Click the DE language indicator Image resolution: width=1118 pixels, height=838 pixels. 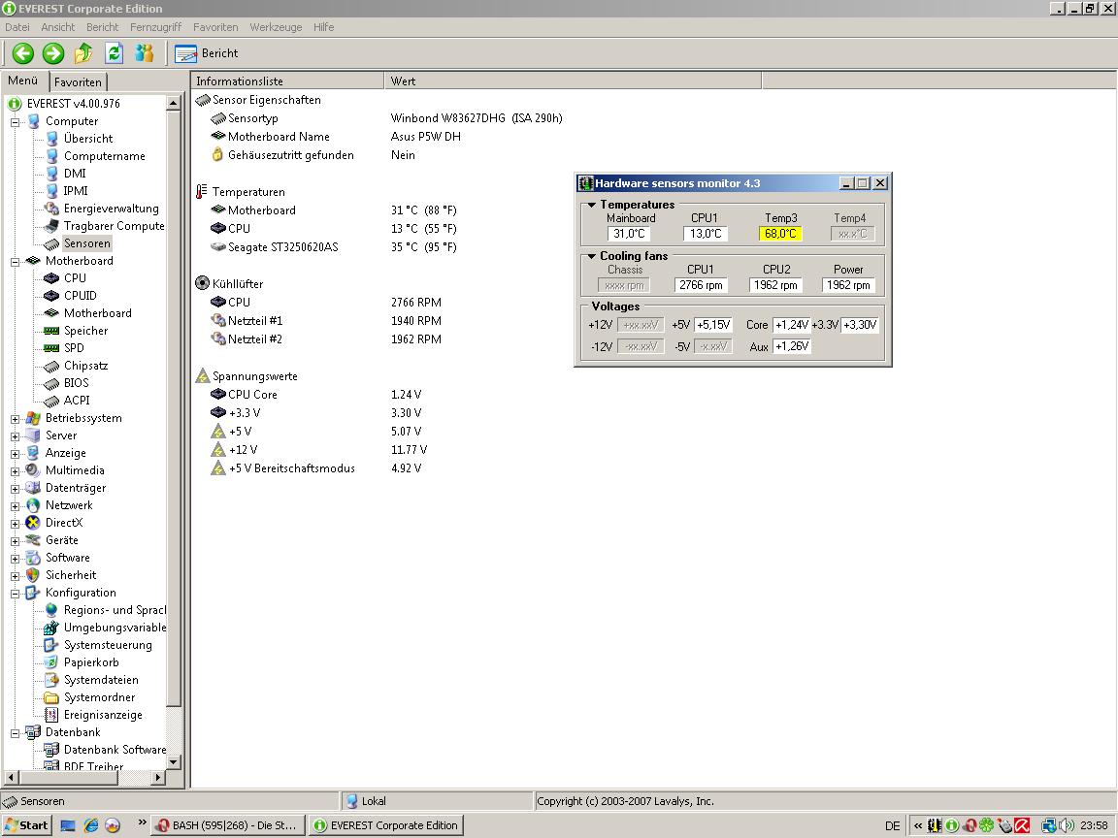tap(892, 826)
